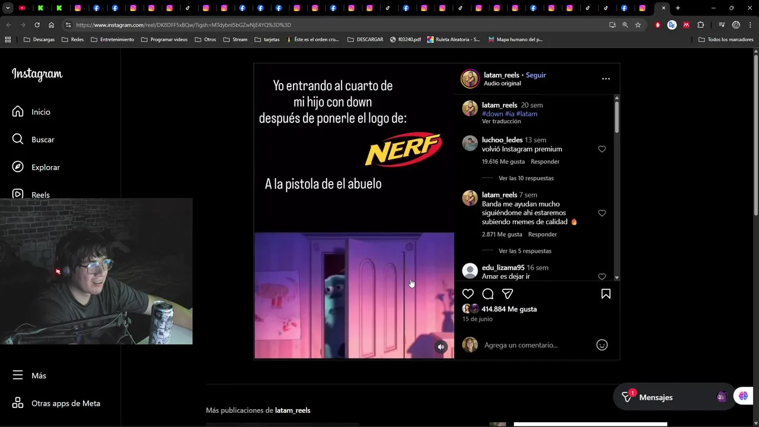Switch to the YouTube tab
759x427 pixels.
coord(23,8)
